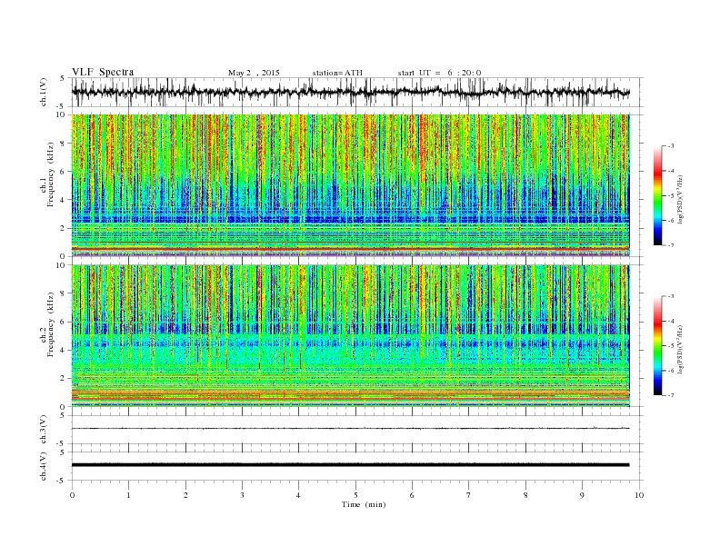Click '-3' on ch.1 color scale
Image resolution: width=720 pixels, height=556 pixels.
pos(670,146)
